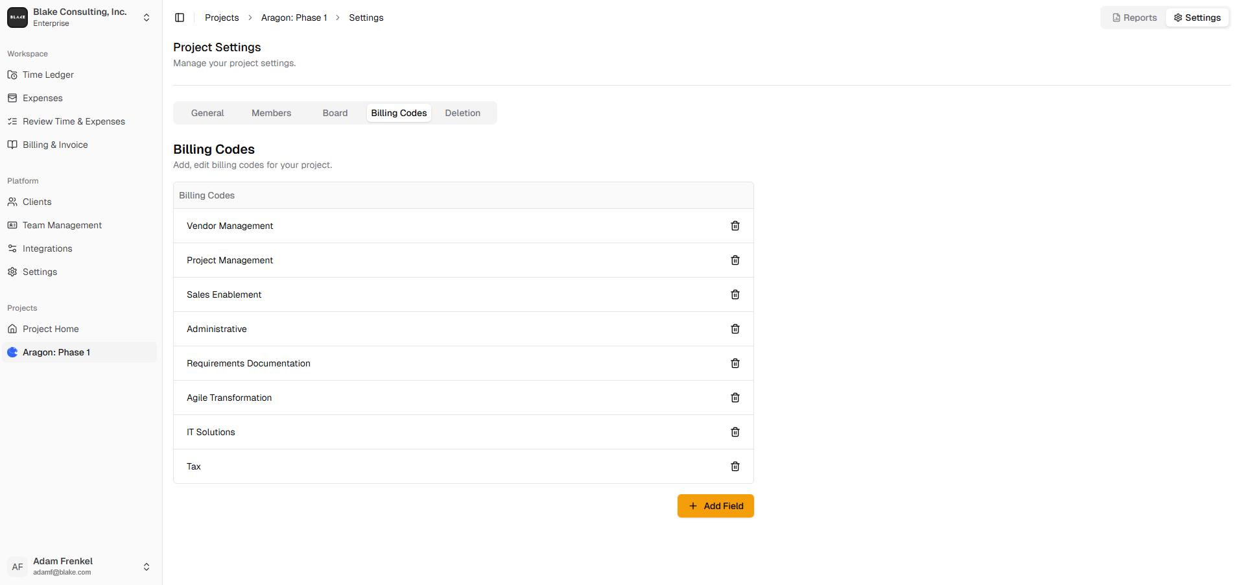This screenshot has width=1239, height=585.
Task: Click the IT Solutions code name
Action: tap(211, 432)
